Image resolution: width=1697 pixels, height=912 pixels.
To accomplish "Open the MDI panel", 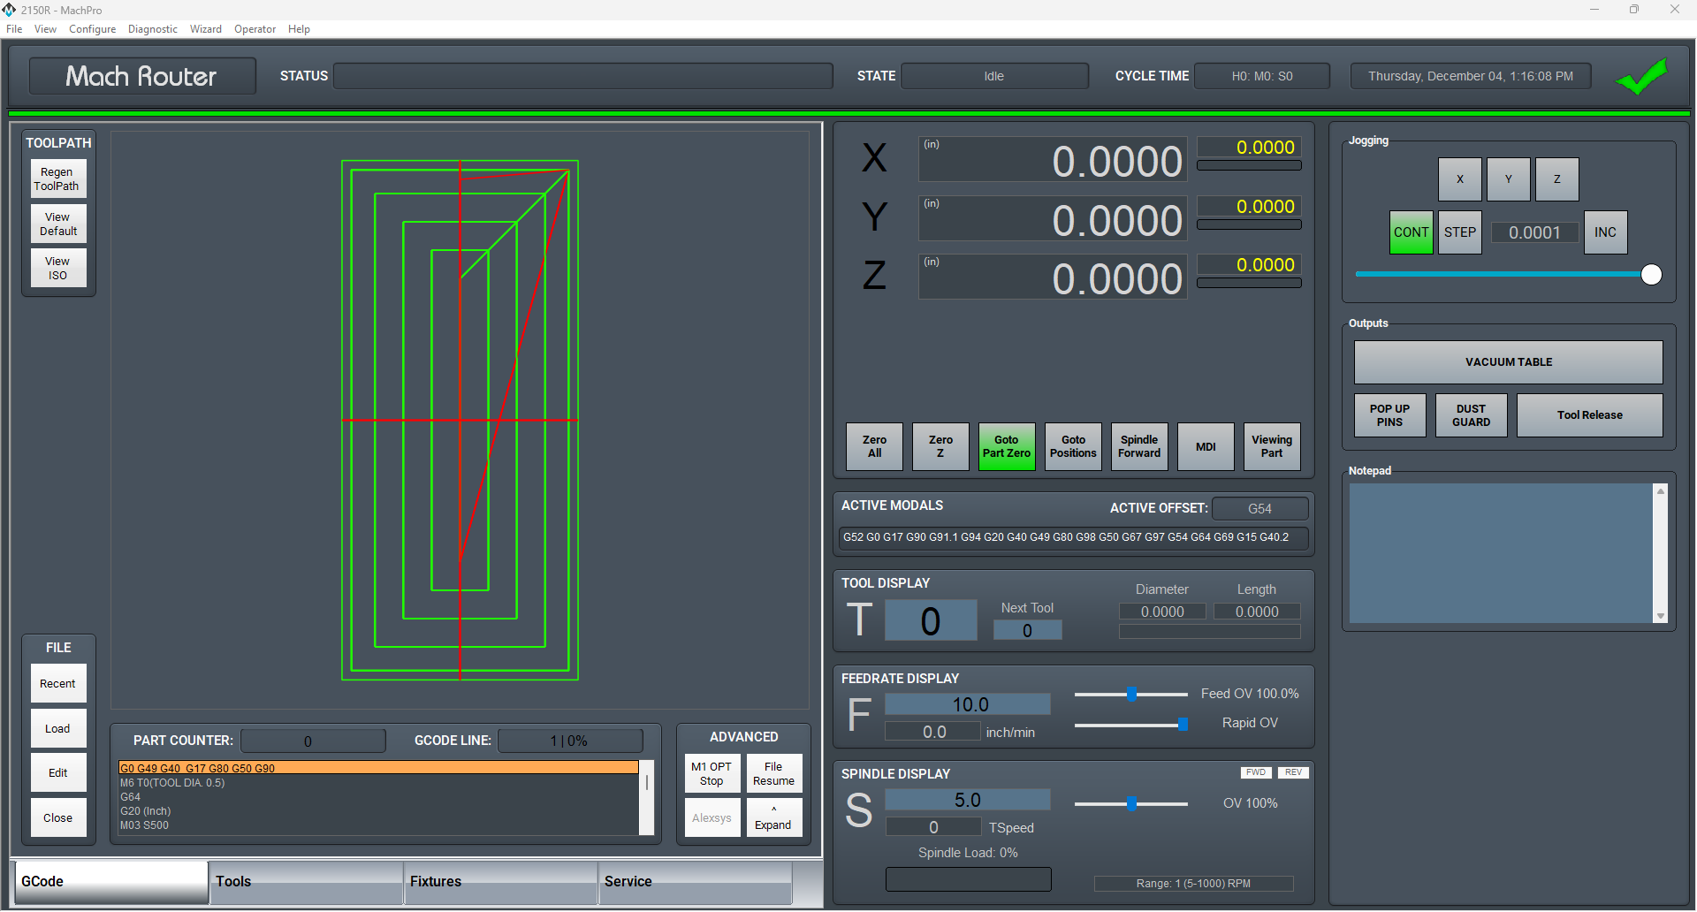I will coord(1205,446).
